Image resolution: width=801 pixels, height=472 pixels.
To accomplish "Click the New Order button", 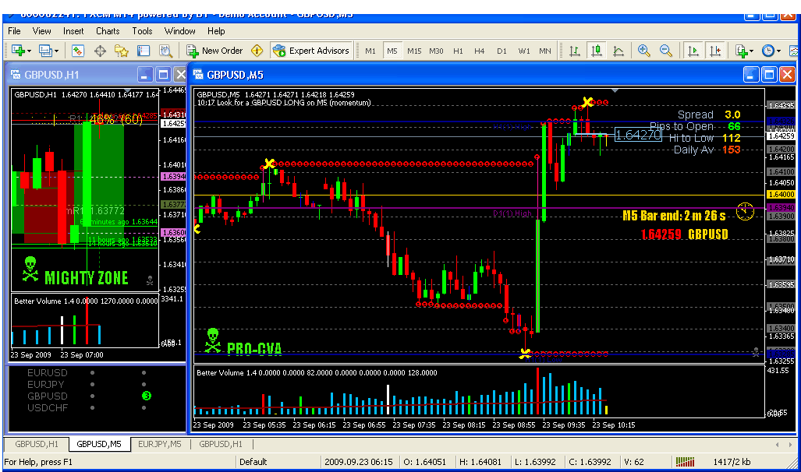I will tap(214, 51).
